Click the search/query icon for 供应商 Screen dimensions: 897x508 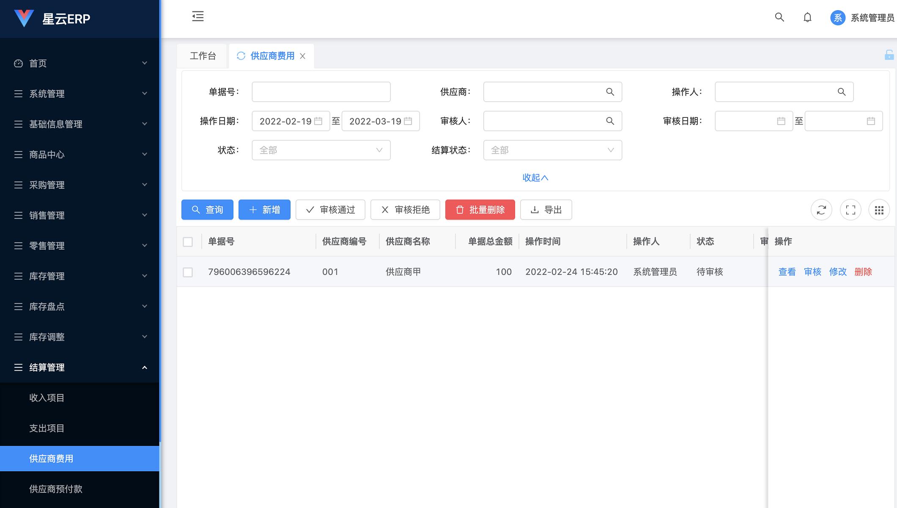coord(610,92)
